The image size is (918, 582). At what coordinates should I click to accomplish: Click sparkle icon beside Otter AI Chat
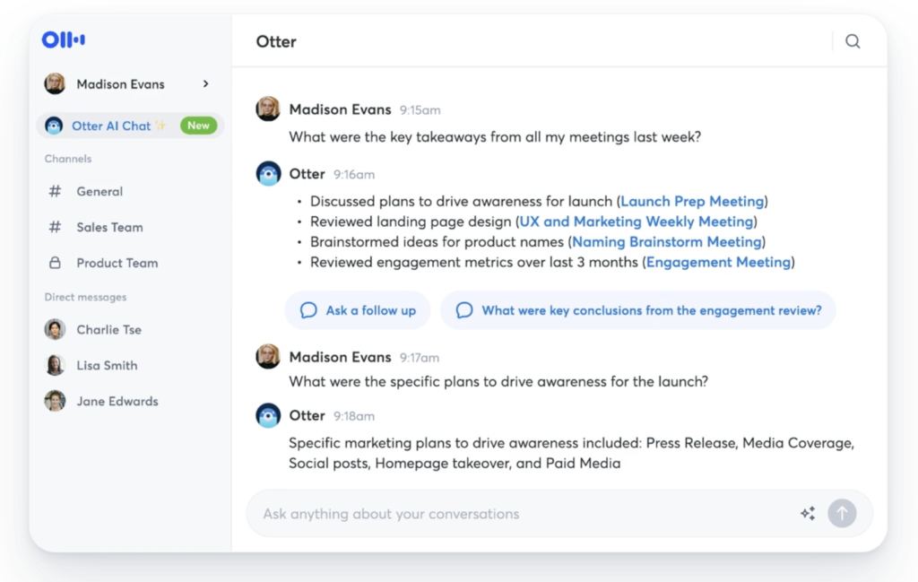[x=160, y=126]
